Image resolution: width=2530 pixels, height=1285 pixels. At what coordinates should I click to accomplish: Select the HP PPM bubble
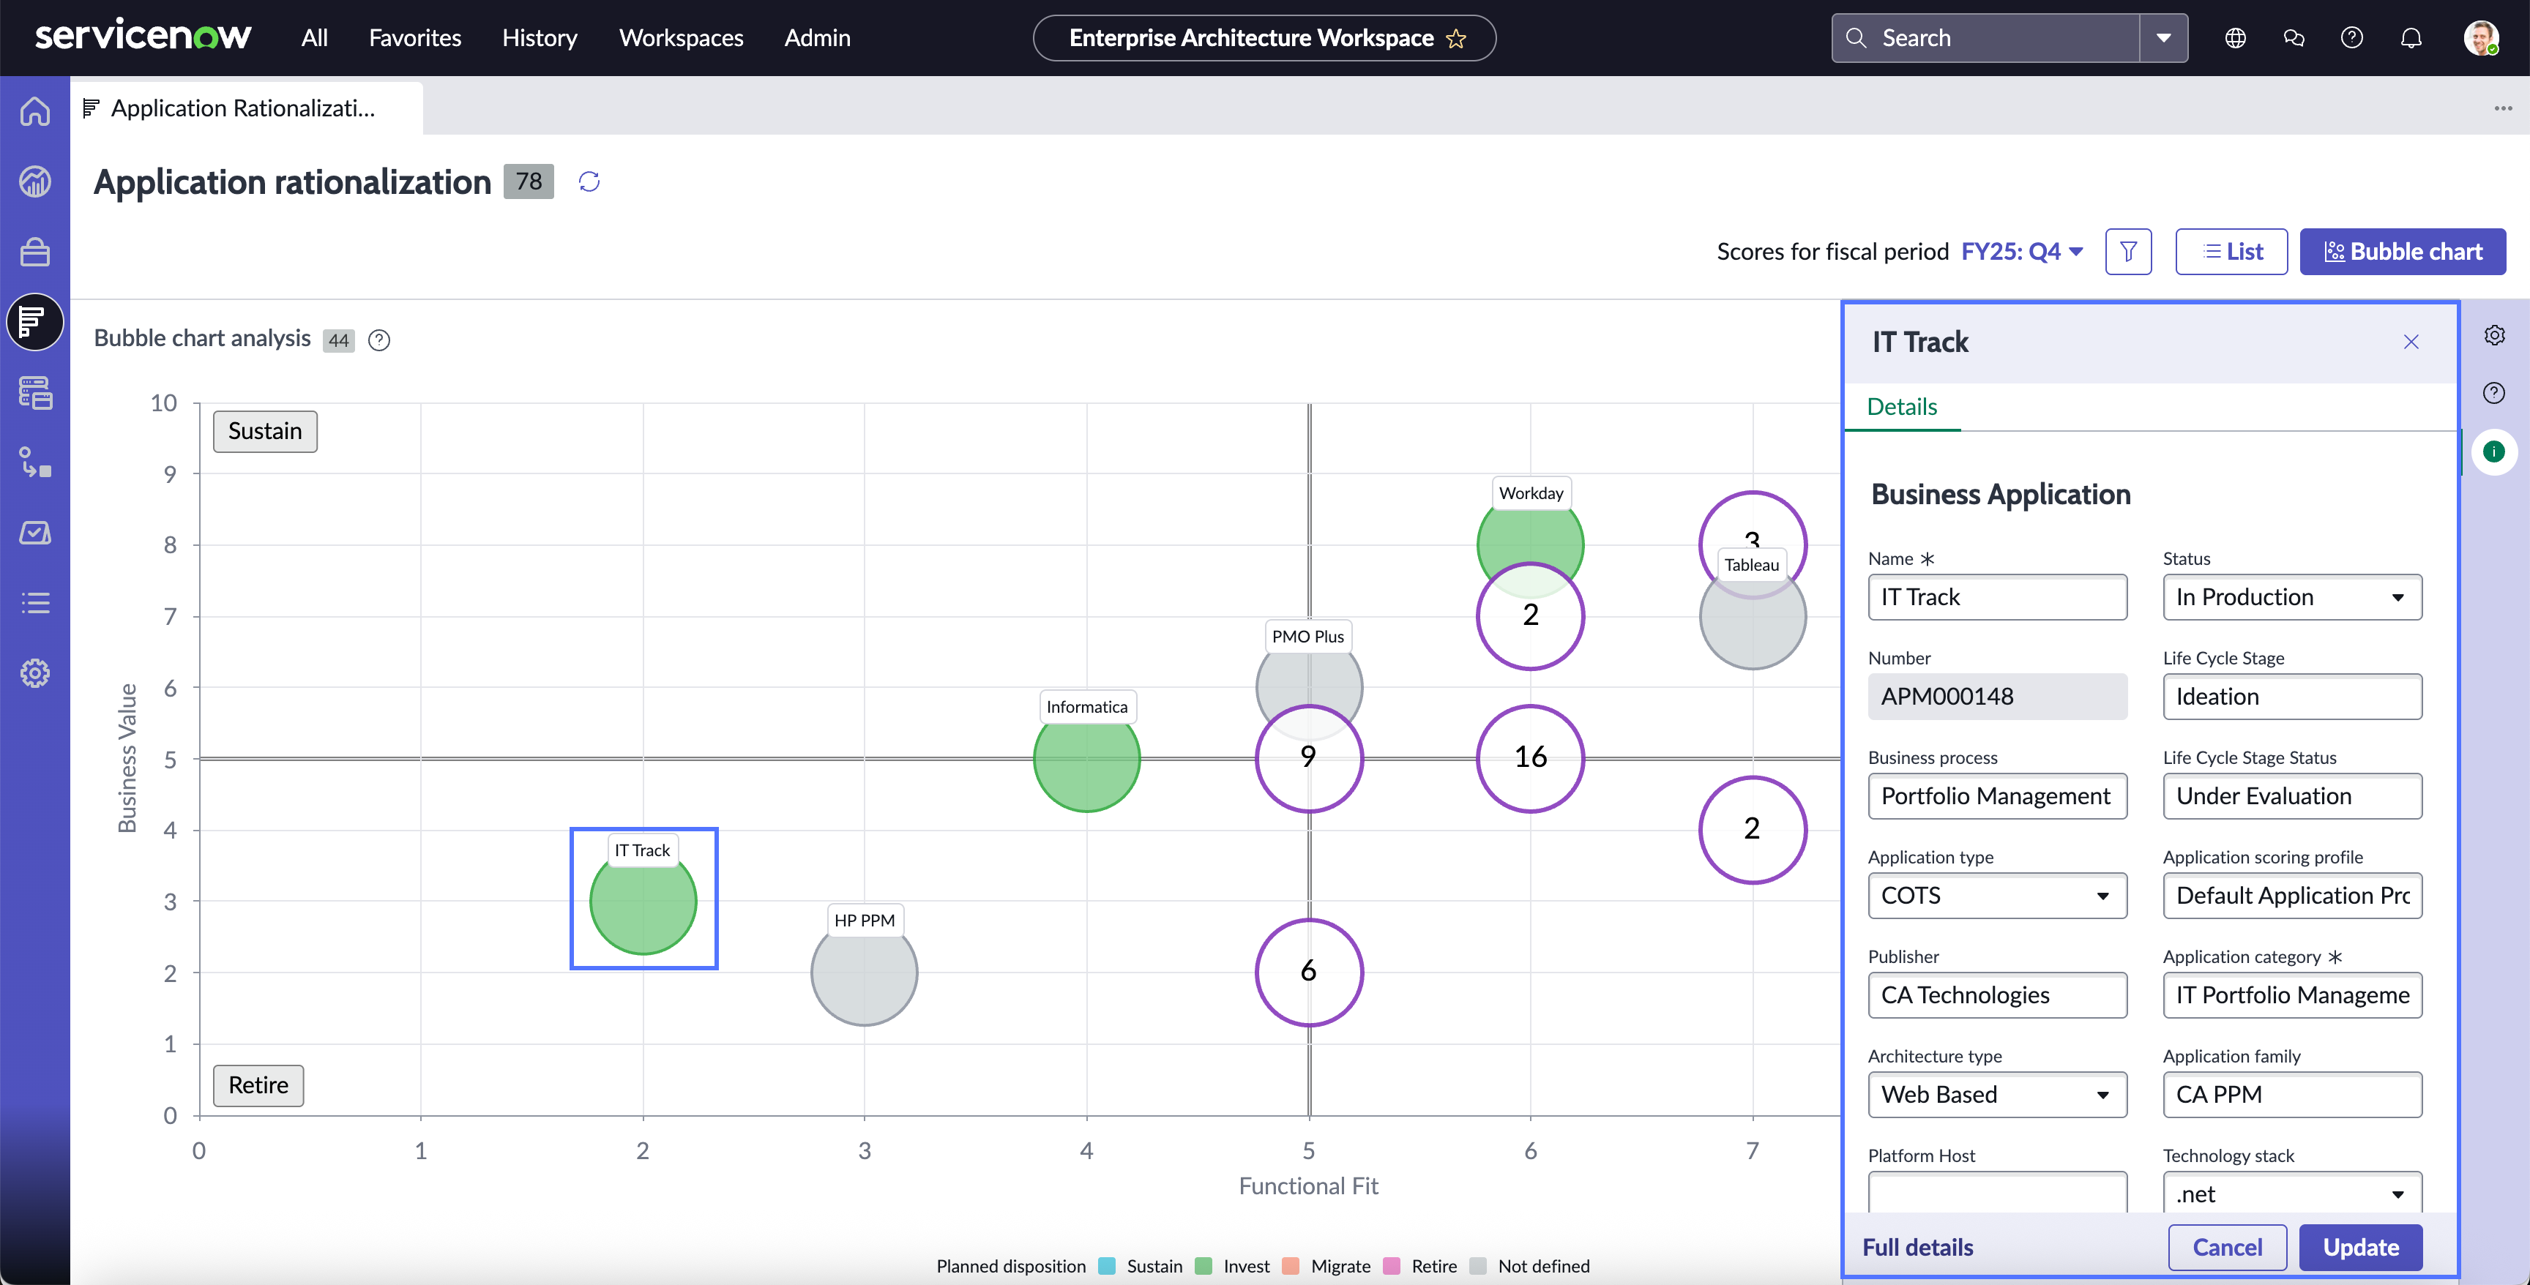click(865, 973)
